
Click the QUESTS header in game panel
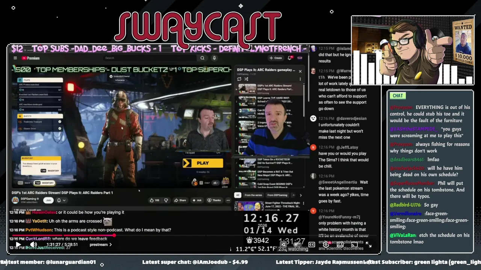click(40, 116)
